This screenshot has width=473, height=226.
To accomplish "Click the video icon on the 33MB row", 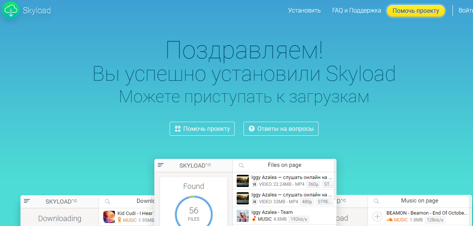I will (x=255, y=202).
